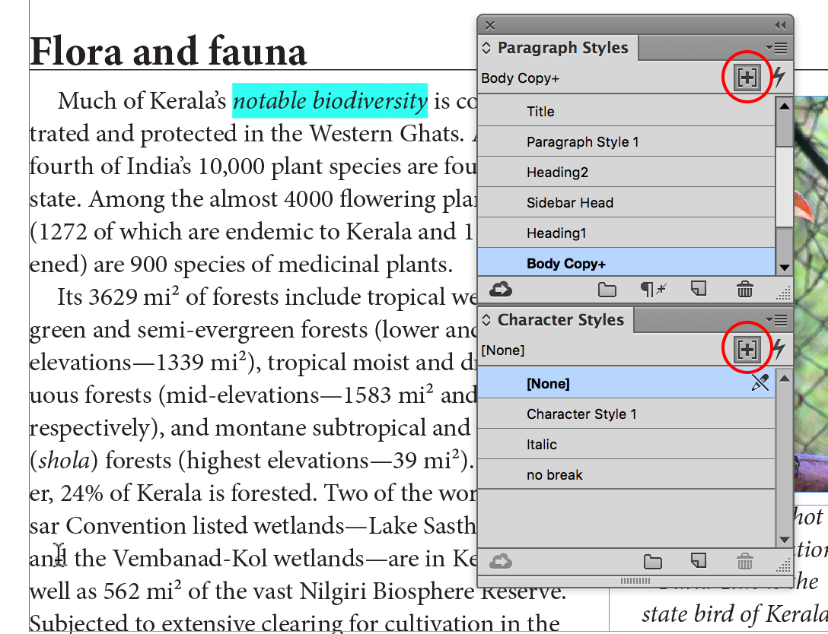The width and height of the screenshot is (828, 634).
Task: Collapse panels with the double-arrow chevron
Action: coord(779,24)
